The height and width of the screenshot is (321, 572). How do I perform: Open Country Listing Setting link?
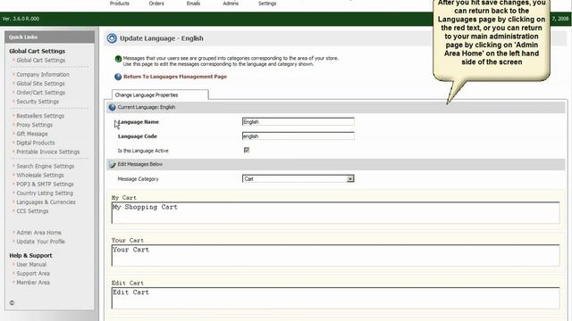pyautogui.click(x=45, y=193)
